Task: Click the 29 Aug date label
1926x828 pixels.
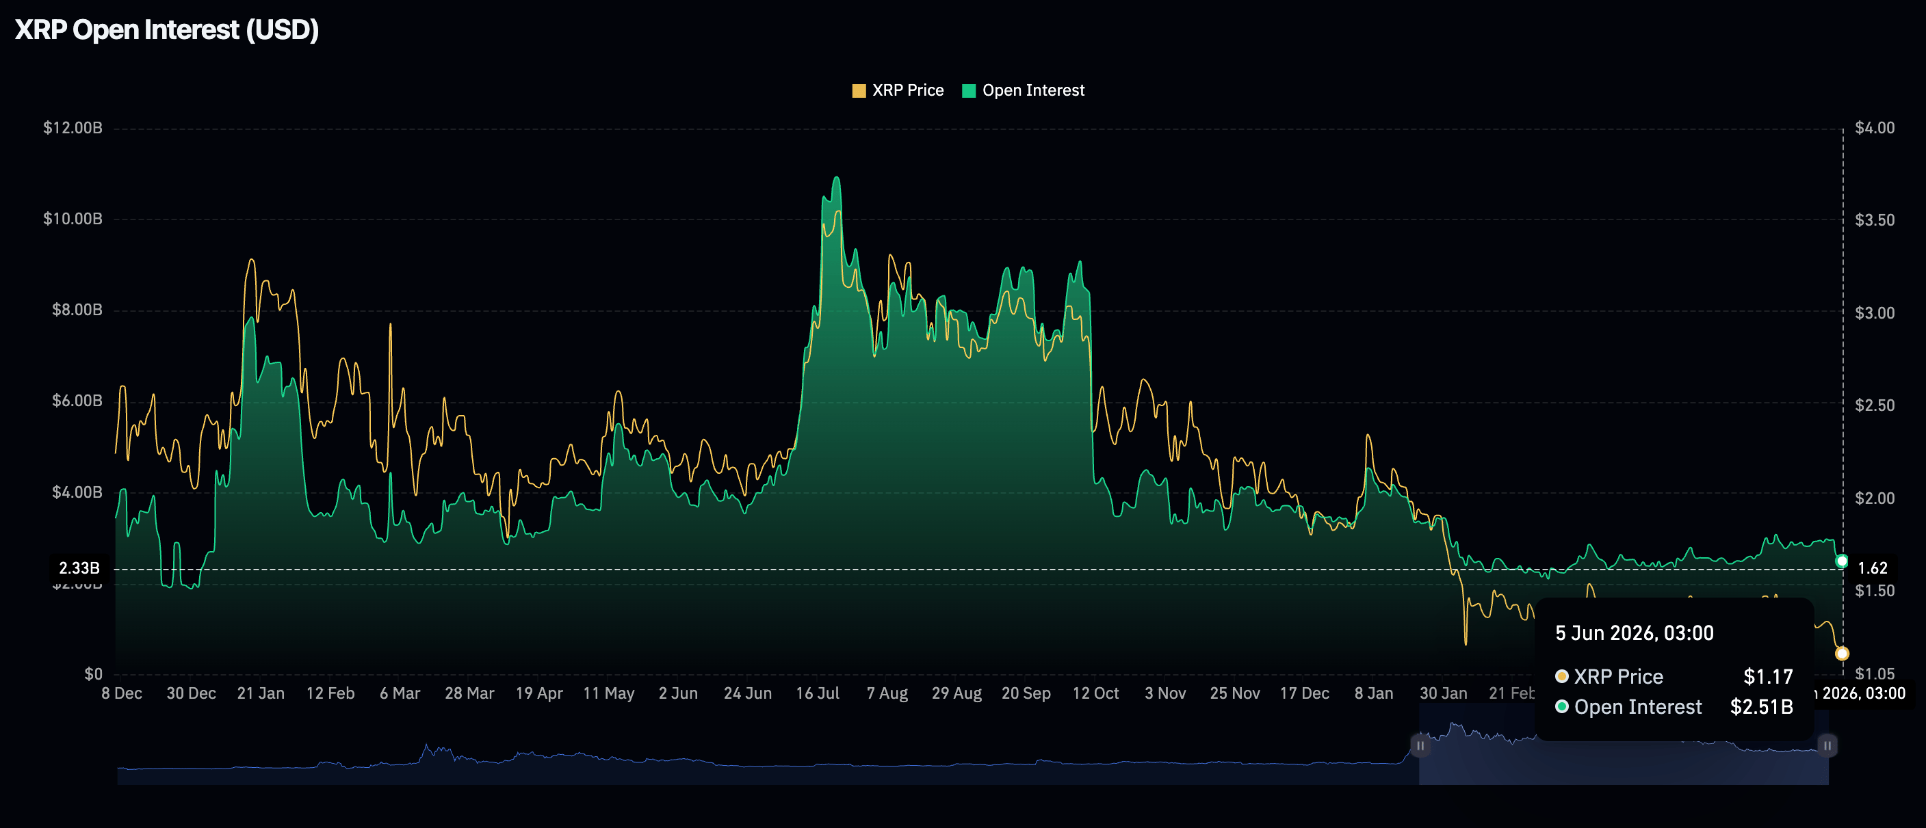Action: pyautogui.click(x=957, y=693)
